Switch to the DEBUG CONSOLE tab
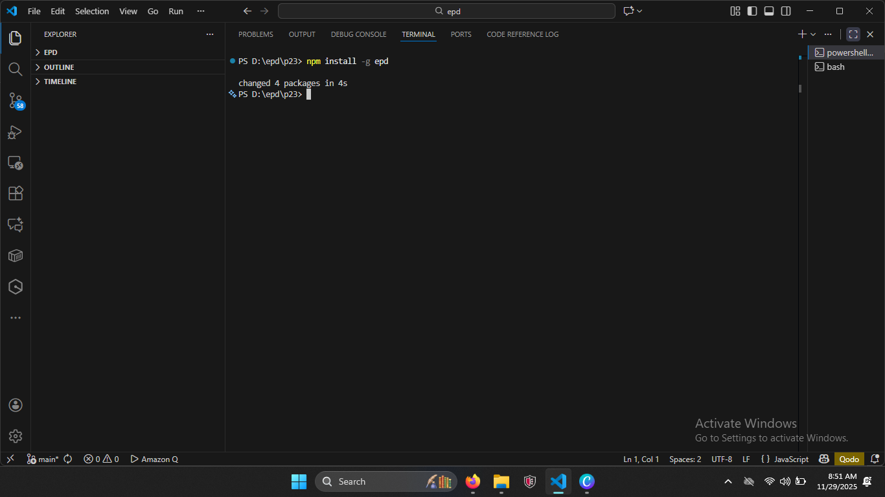This screenshot has width=885, height=497. click(x=358, y=34)
